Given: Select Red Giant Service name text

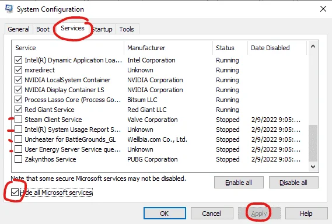Looking at the screenshot, I should pos(50,110).
